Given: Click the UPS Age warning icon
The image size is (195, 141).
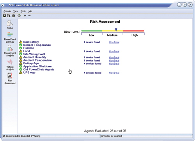Looking at the screenshot, I should [x=21, y=72].
